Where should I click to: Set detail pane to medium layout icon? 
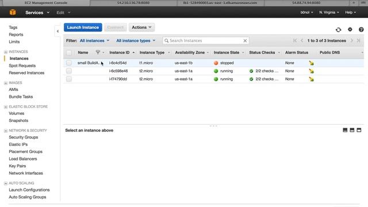(x=352, y=130)
